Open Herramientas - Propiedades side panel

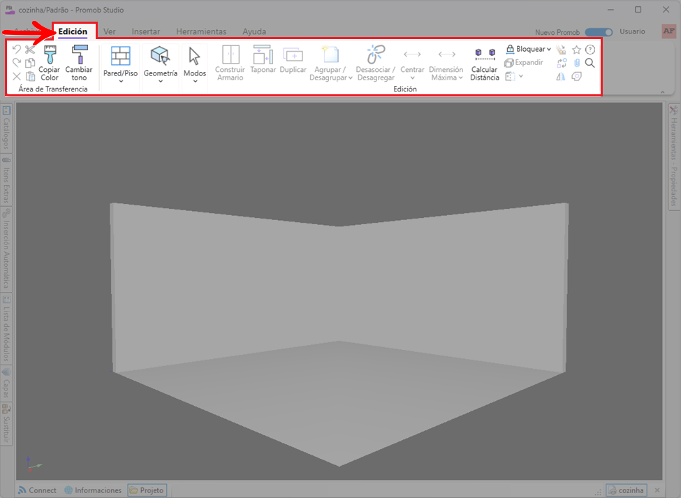coord(673,156)
